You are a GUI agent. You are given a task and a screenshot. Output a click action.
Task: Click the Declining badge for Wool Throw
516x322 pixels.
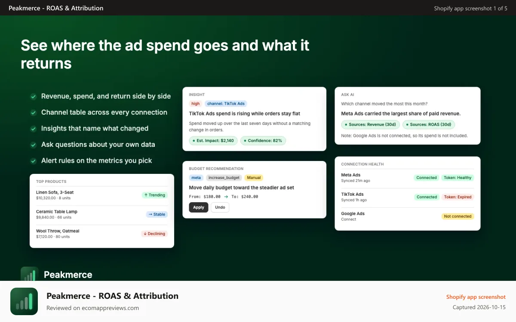point(154,234)
